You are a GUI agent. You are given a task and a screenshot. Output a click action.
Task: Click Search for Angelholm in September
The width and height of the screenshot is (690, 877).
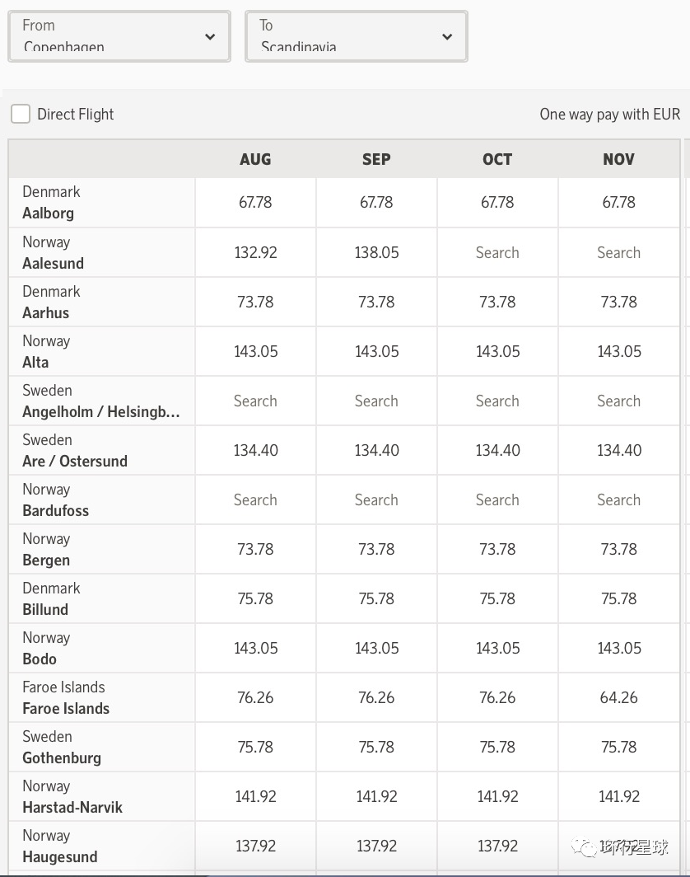click(376, 401)
